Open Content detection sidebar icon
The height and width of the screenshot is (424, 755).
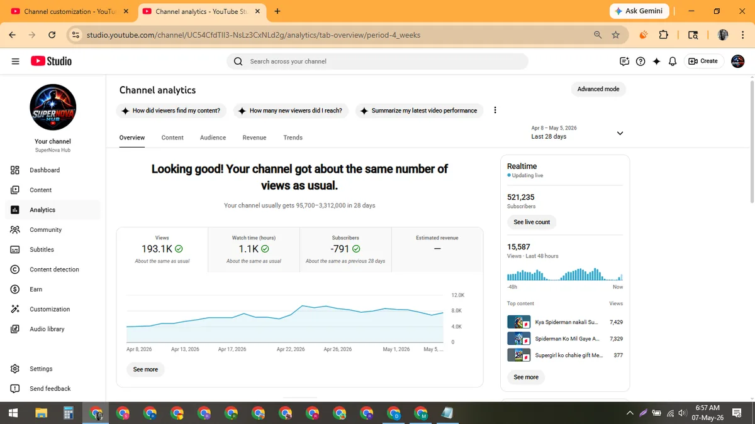click(15, 269)
